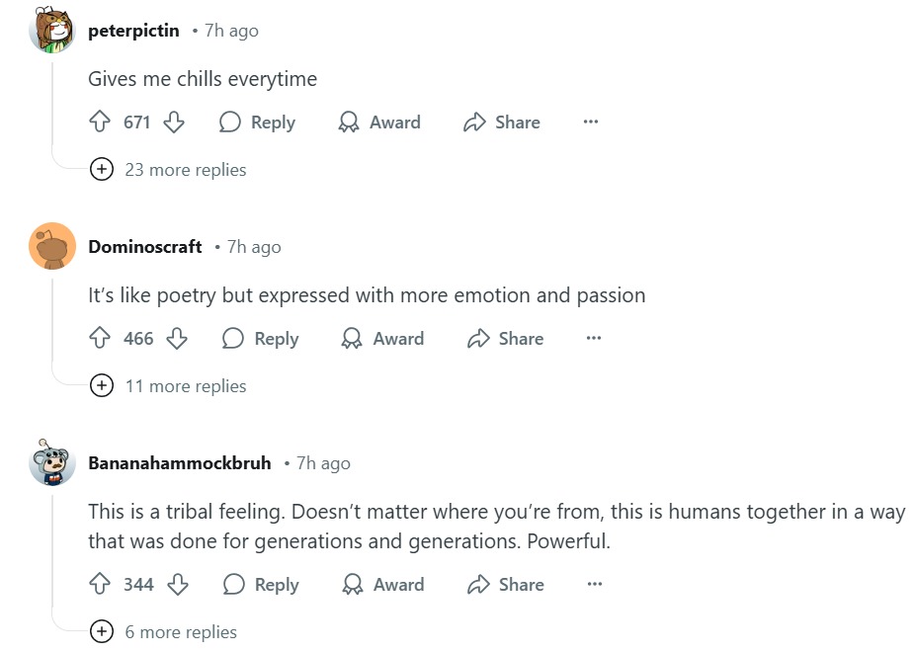This screenshot has width=915, height=653.
Task: Open Bananahammockbruh's username link
Action: click(179, 463)
